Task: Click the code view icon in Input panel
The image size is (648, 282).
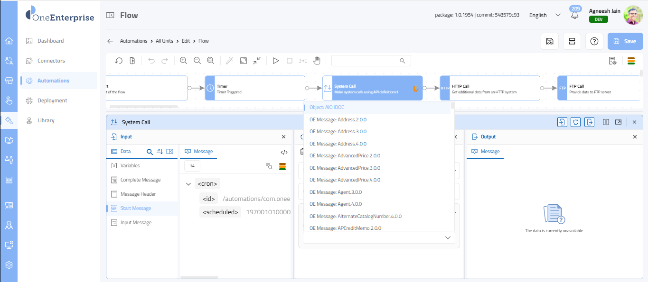Action: [x=284, y=152]
